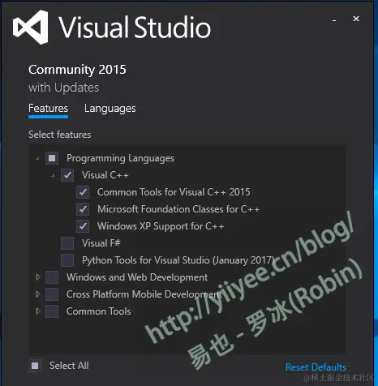Select 'Cross Platform Mobile Development' label
This screenshot has height=386, width=378.
(x=144, y=294)
